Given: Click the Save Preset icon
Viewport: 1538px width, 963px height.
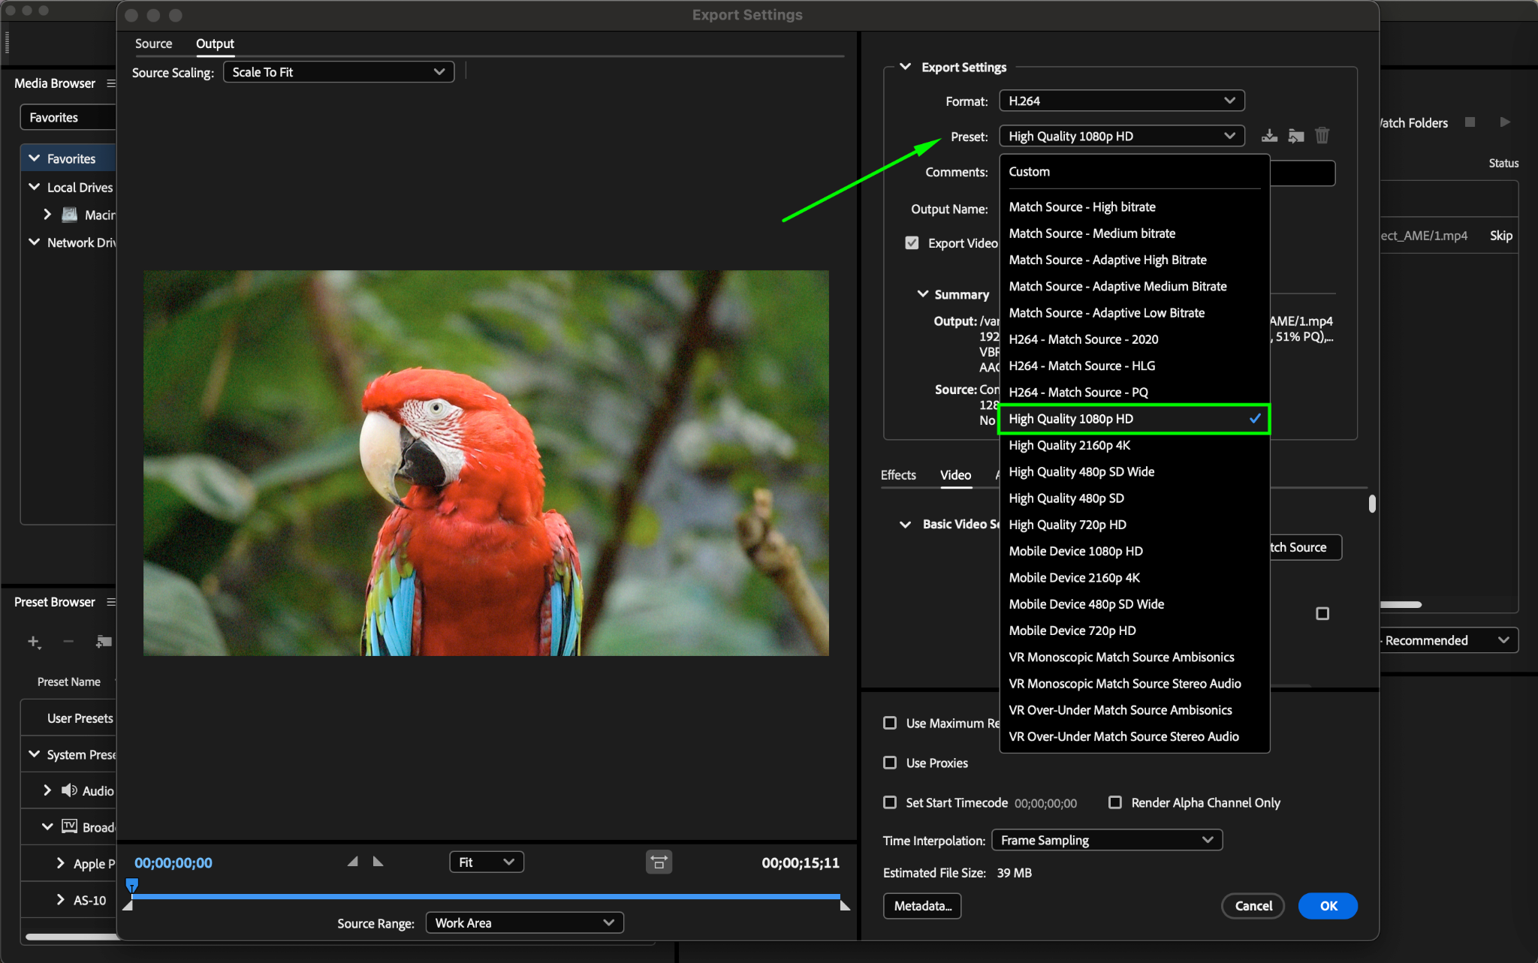Looking at the screenshot, I should (x=1269, y=136).
